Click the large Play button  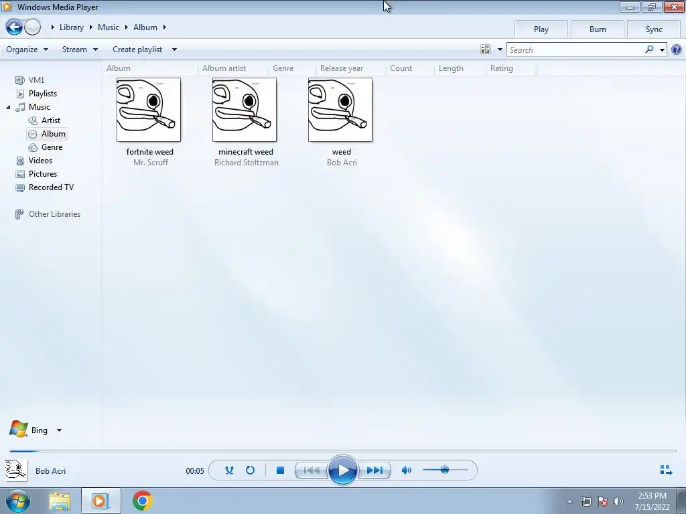click(x=342, y=470)
